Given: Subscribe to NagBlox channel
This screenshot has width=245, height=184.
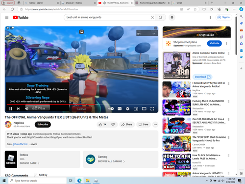Looking at the screenshot, I should click(x=43, y=125).
